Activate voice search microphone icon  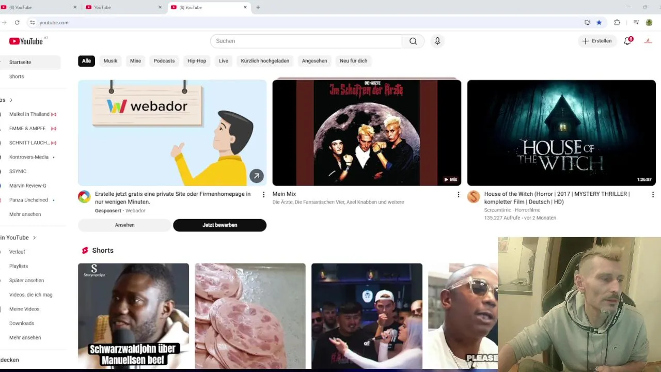[437, 41]
